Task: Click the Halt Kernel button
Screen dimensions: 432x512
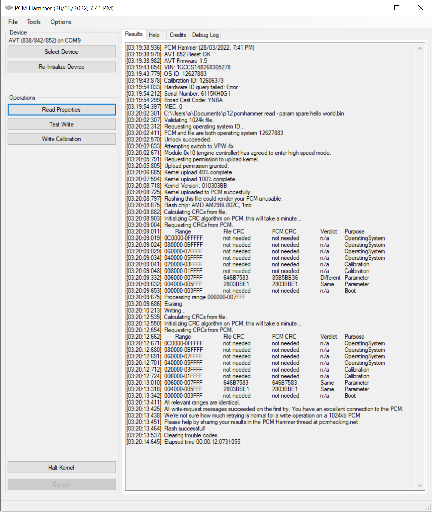Action: pos(62,468)
